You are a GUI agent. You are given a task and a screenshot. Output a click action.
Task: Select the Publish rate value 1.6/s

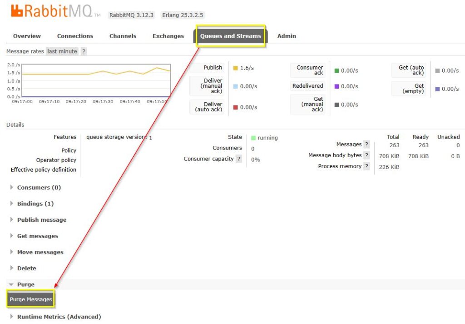coord(247,68)
